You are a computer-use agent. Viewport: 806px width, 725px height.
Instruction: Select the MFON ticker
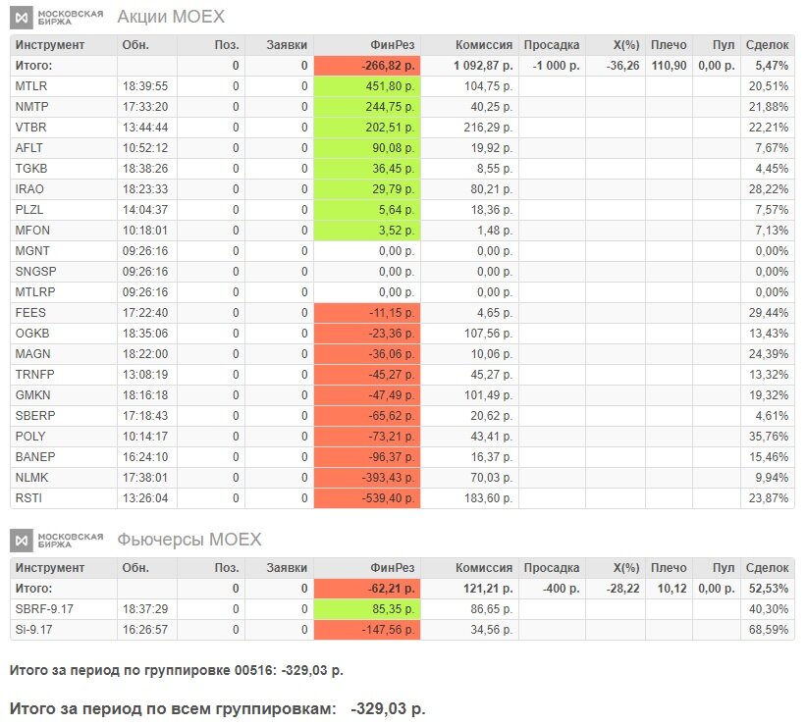coord(32,231)
